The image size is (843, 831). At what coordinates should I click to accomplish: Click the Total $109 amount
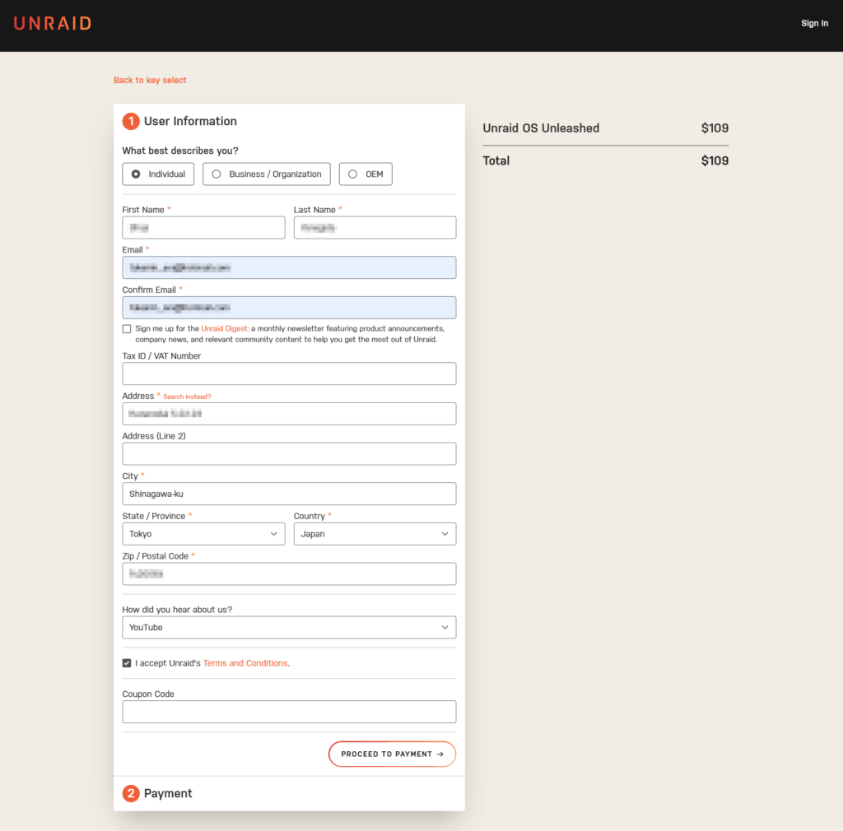coord(715,160)
